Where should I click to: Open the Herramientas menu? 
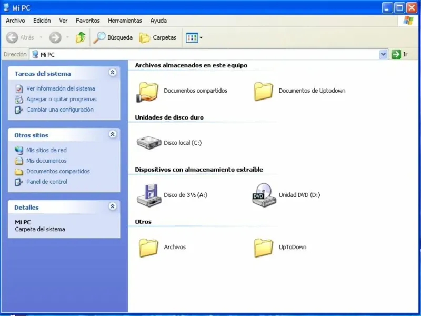125,21
